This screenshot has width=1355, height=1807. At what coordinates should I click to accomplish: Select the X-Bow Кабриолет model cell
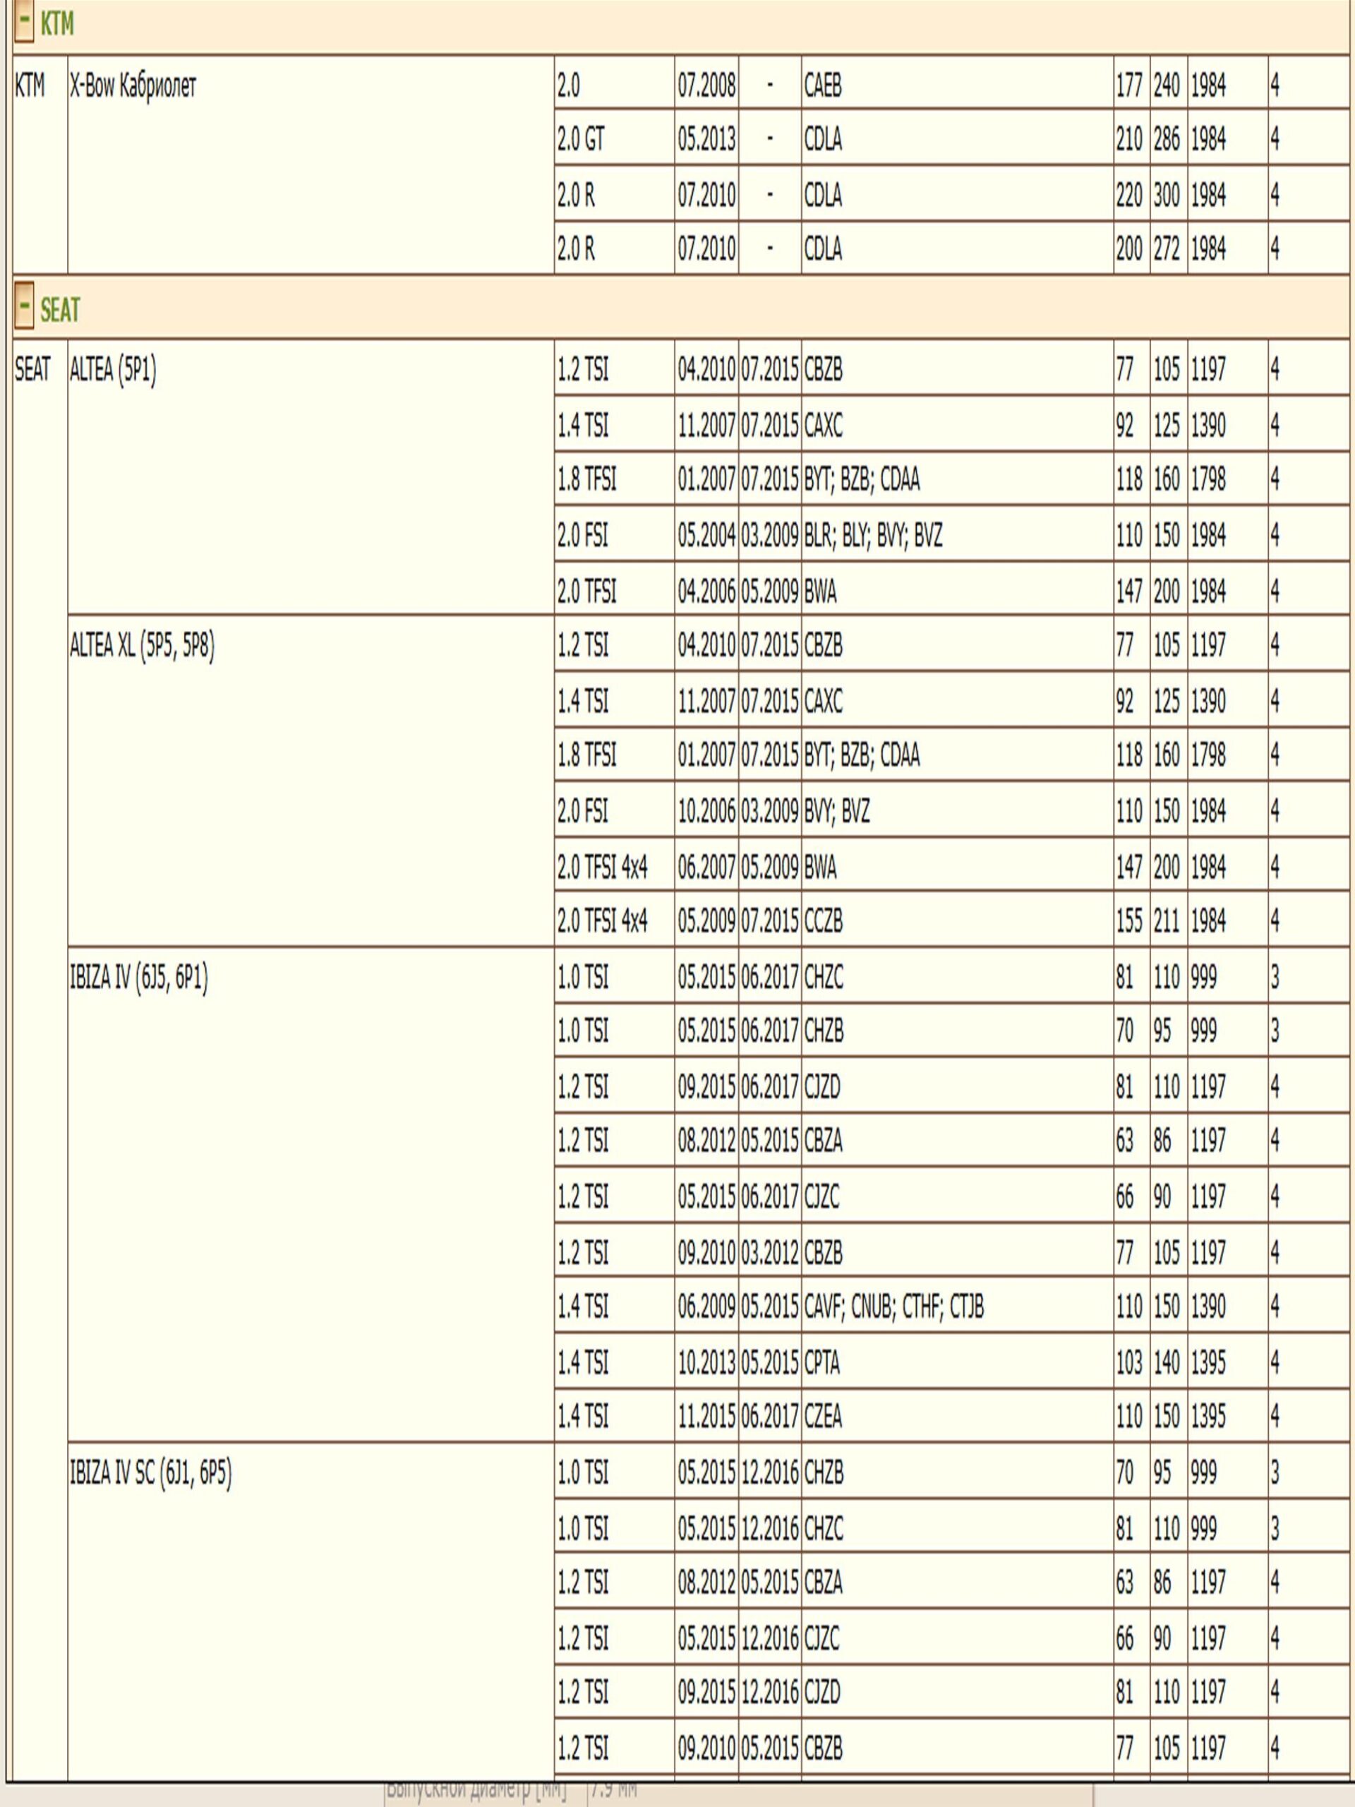pyautogui.click(x=132, y=86)
